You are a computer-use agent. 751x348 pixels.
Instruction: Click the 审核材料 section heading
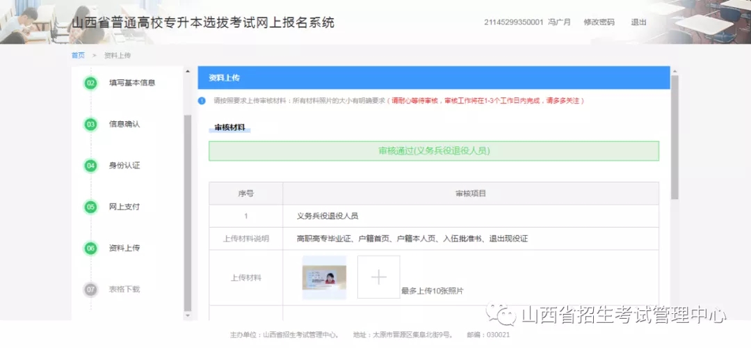tap(230, 127)
